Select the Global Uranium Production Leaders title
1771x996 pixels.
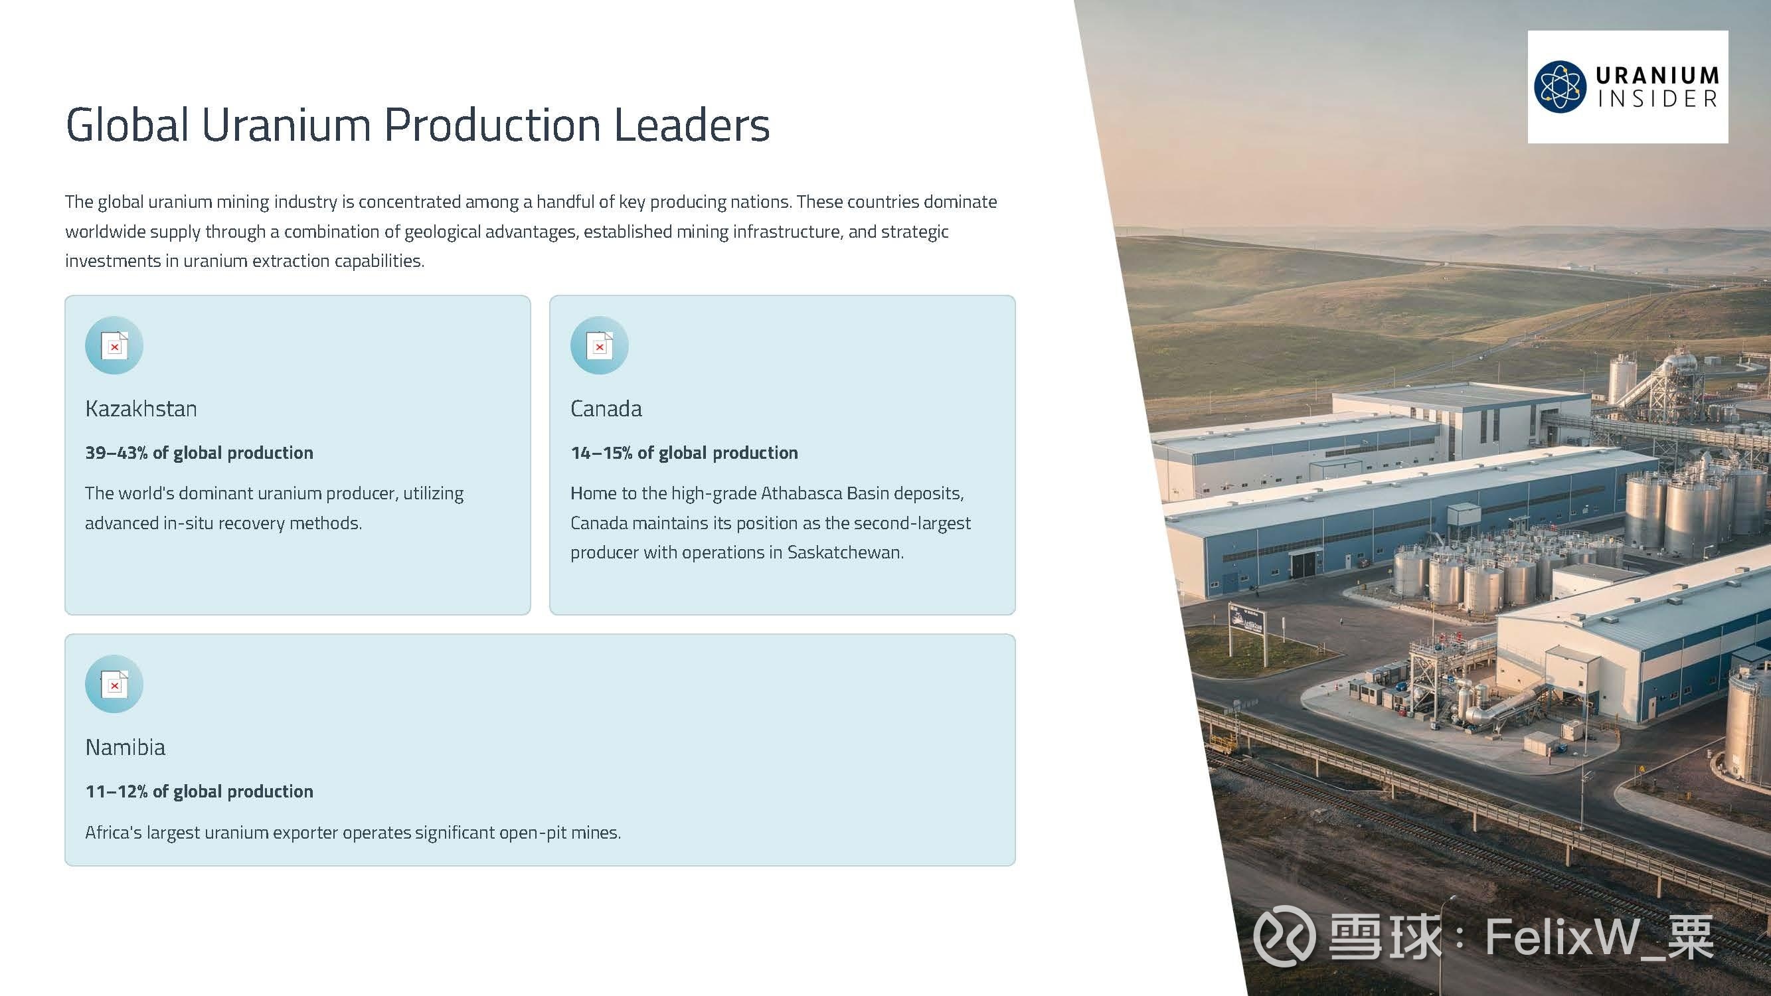pyautogui.click(x=417, y=125)
